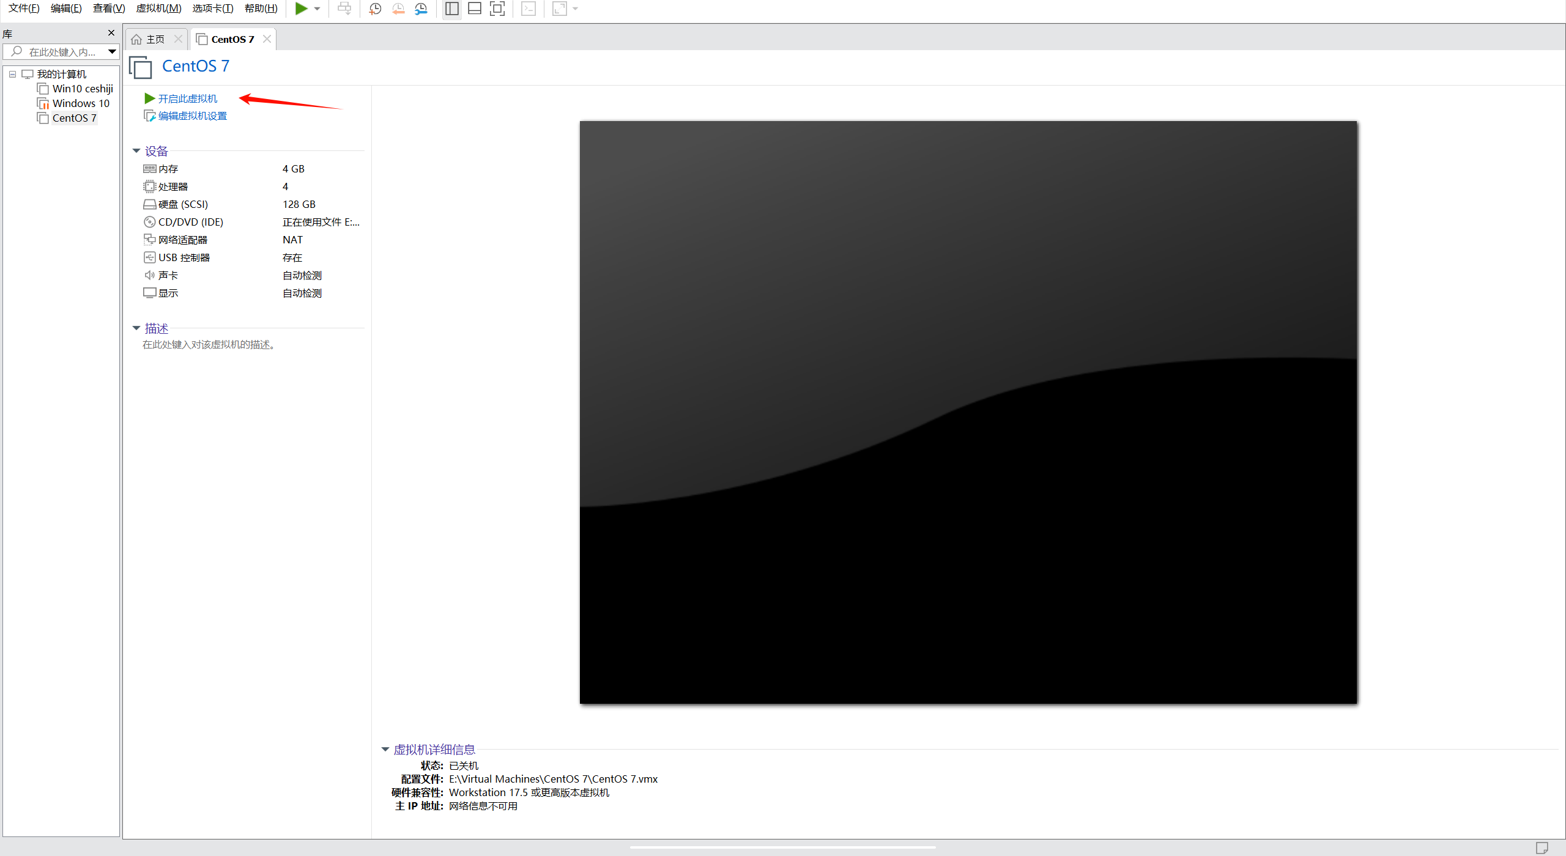Image resolution: width=1566 pixels, height=856 pixels.
Task: Open the memory device setting
Action: tap(168, 169)
